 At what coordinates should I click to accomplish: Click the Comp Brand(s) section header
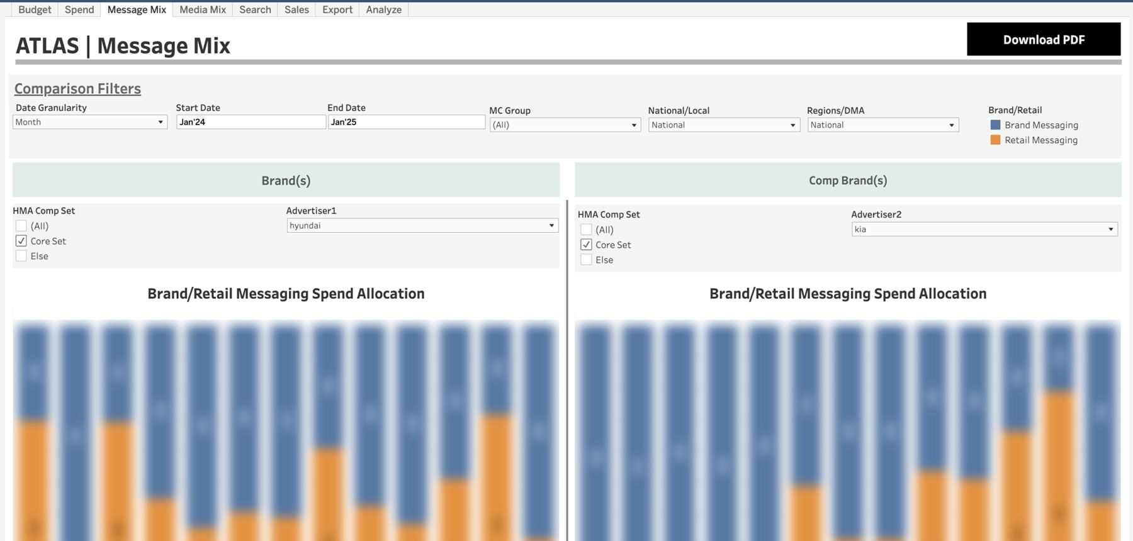coord(848,180)
